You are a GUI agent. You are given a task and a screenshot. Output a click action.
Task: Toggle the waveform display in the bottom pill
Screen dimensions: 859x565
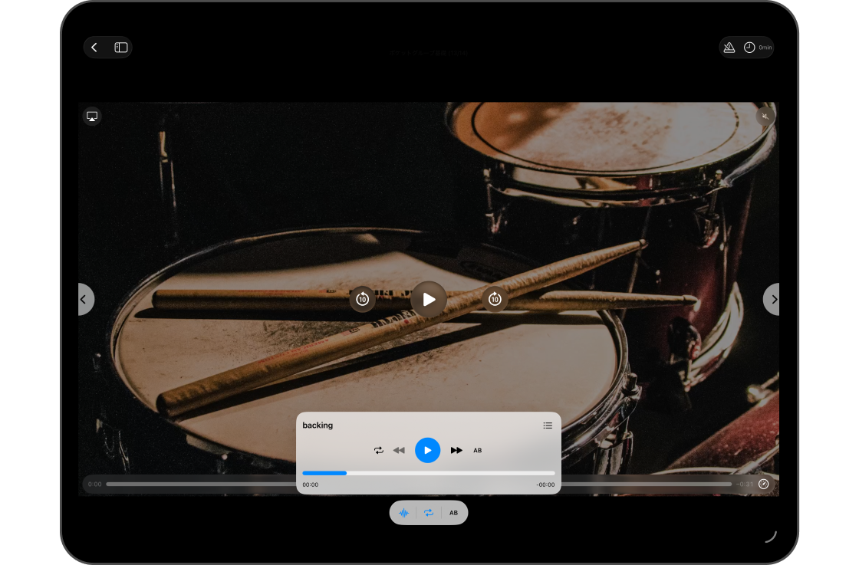click(404, 512)
